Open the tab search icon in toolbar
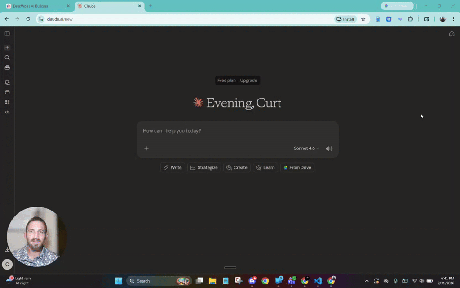This screenshot has height=288, width=460. 427,19
